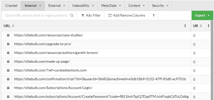Viewport: 214px width, 100px height.
Task: Click Add/Remove Columns button
Action: pyautogui.click(x=127, y=16)
